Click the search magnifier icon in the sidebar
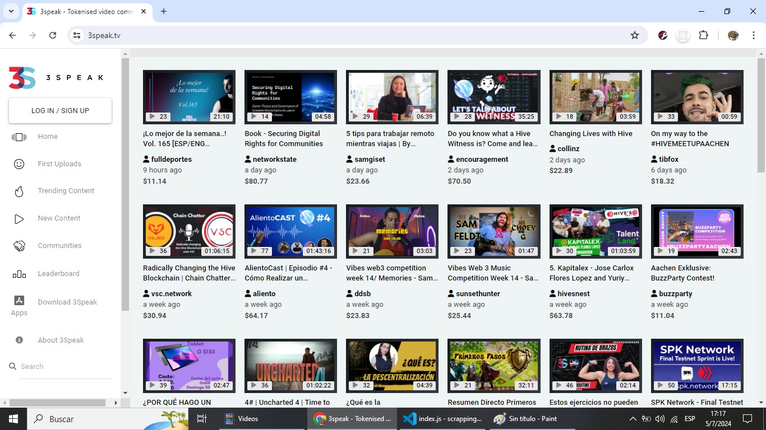Viewport: 766px width, 430px height. pyautogui.click(x=13, y=366)
